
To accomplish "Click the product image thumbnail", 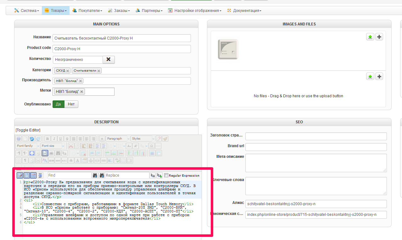I will pyautogui.click(x=228, y=49).
